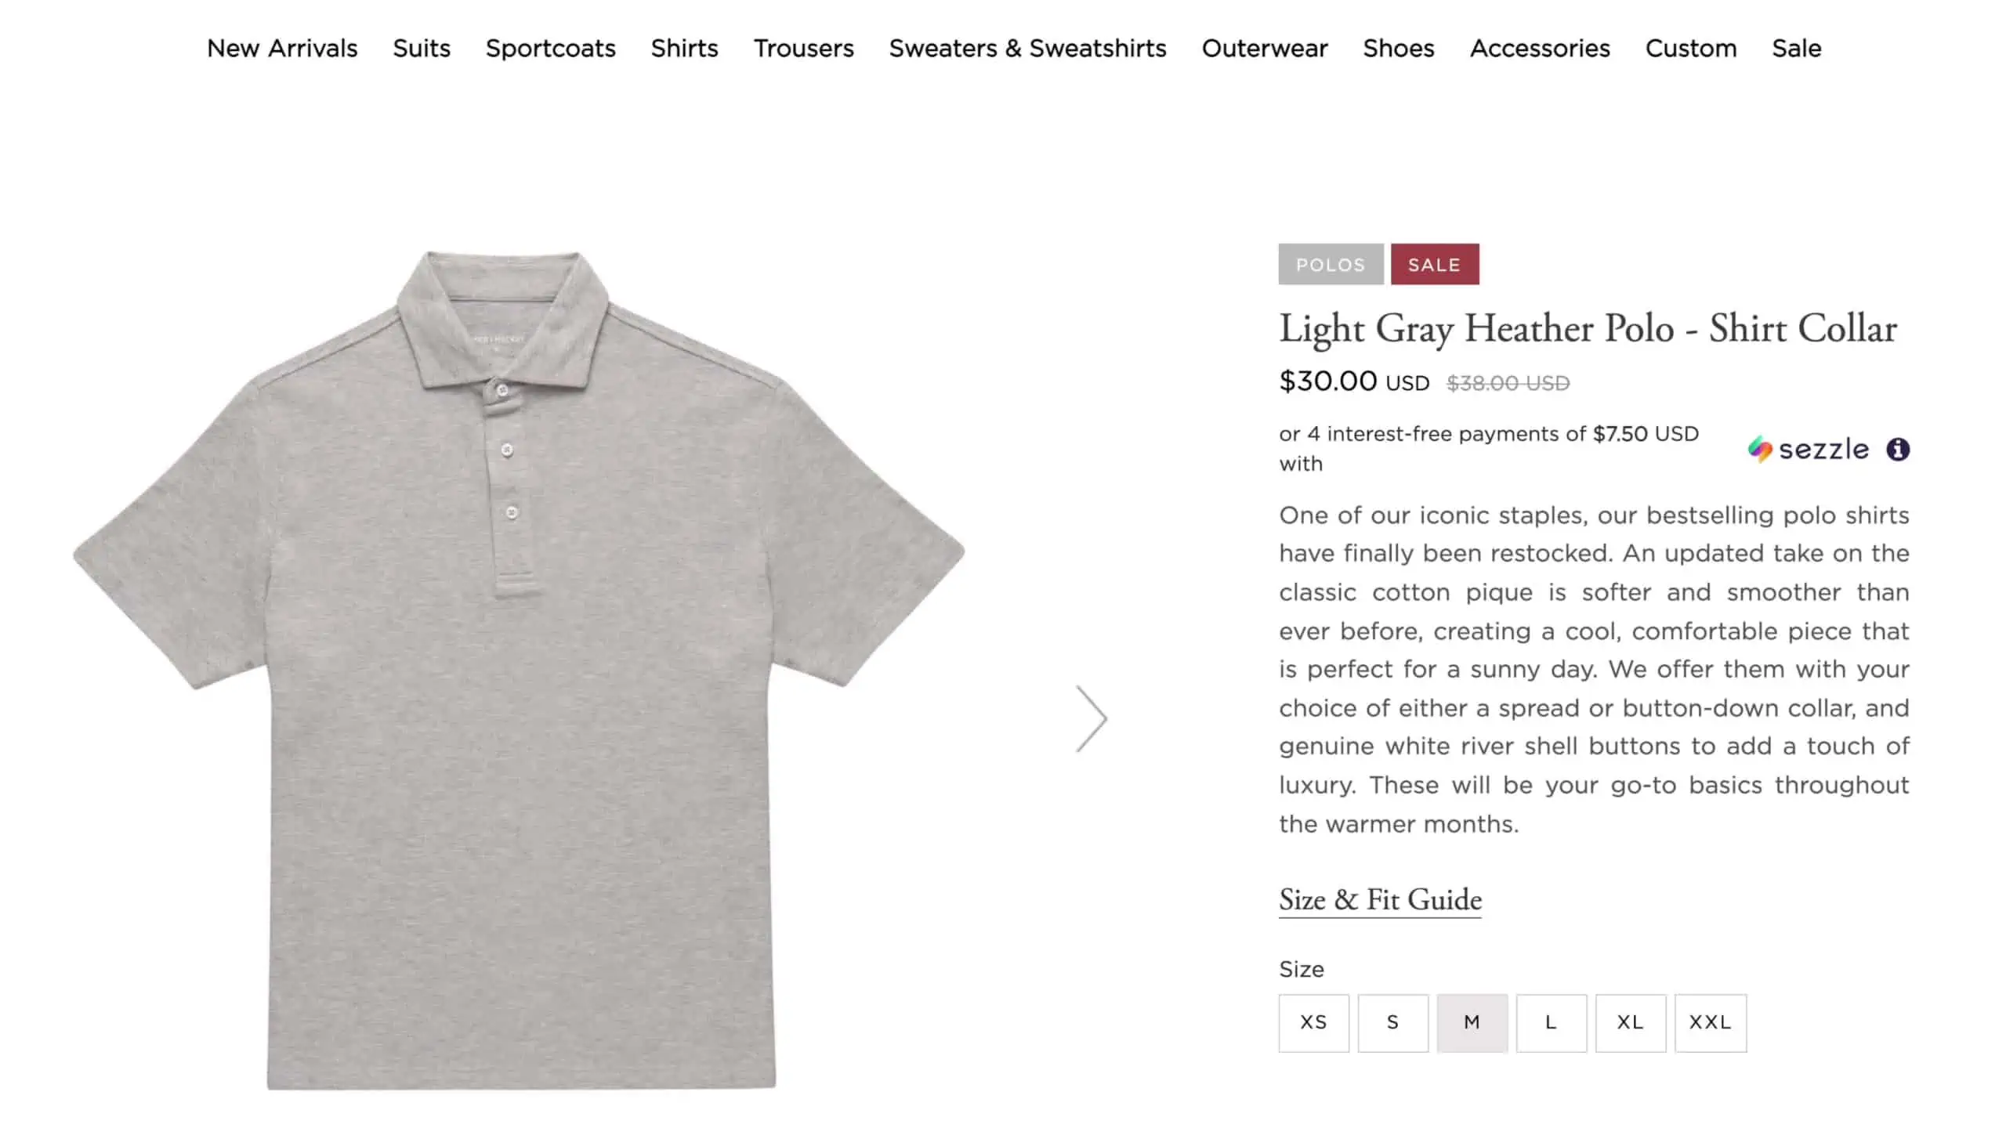The height and width of the screenshot is (1128, 2006).
Task: Open the Outerwear menu
Action: click(1265, 49)
